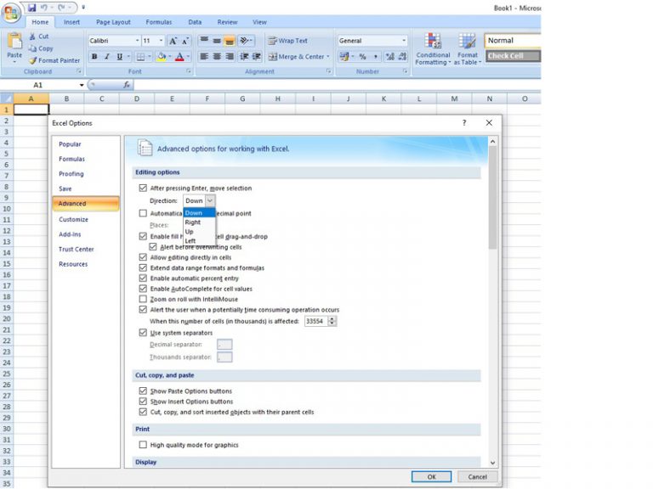The width and height of the screenshot is (653, 489).
Task: Click Align Text Right icon
Action: tap(229, 56)
